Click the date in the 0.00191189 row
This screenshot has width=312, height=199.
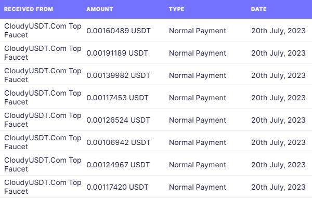(x=278, y=53)
